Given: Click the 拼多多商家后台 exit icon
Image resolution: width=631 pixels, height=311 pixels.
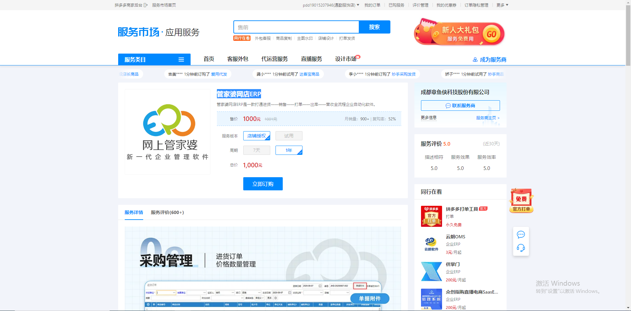Looking at the screenshot, I should 145,5.
